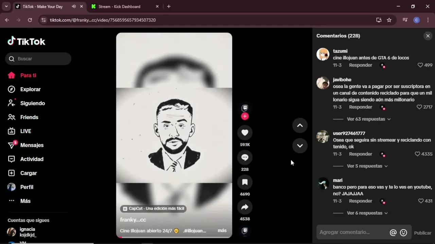The image size is (435, 244).
Task: Close the Comentarios panel
Action: click(428, 36)
